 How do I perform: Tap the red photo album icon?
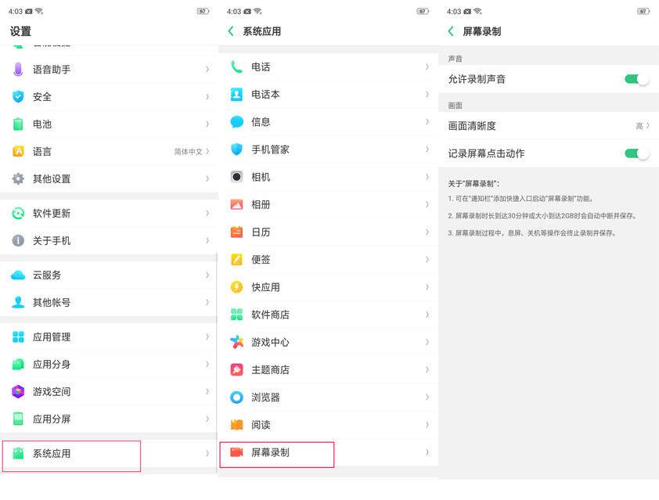pos(236,204)
